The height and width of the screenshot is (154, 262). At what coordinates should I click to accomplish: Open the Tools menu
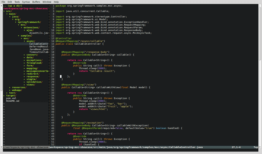(17, 2)
